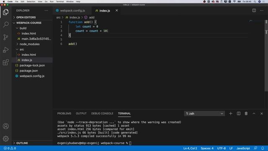Show errors and warnings count
Viewport: 268px width, 151px height.
[10, 148]
